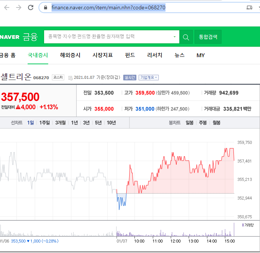Image resolution: width=260 pixels, height=253 pixels.
Task: Select the 국내증시 tab
Action: pos(38,55)
